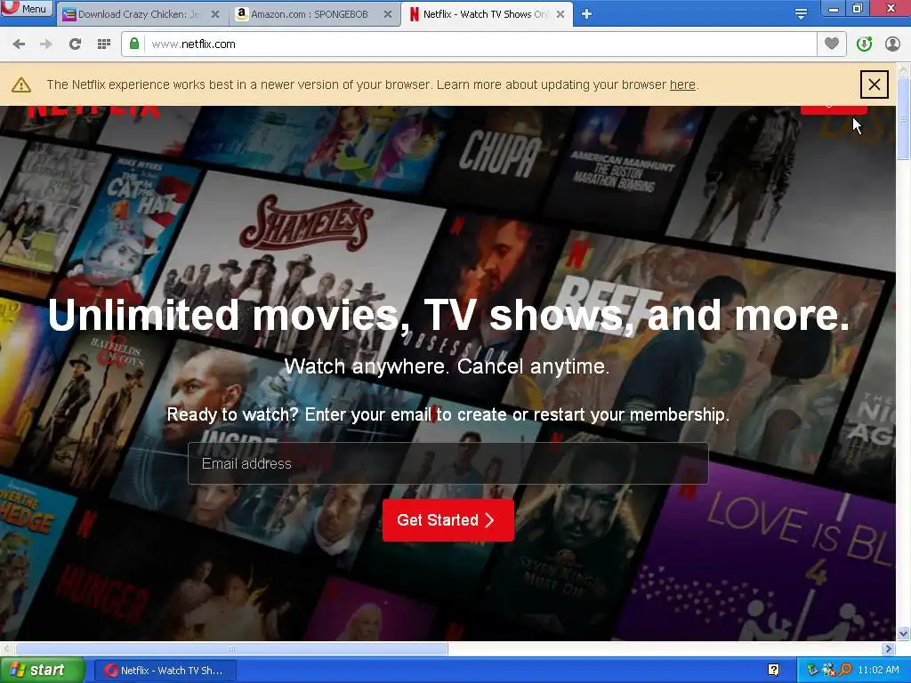The width and height of the screenshot is (911, 683).
Task: Follow the 'here' browser update link
Action: click(682, 84)
